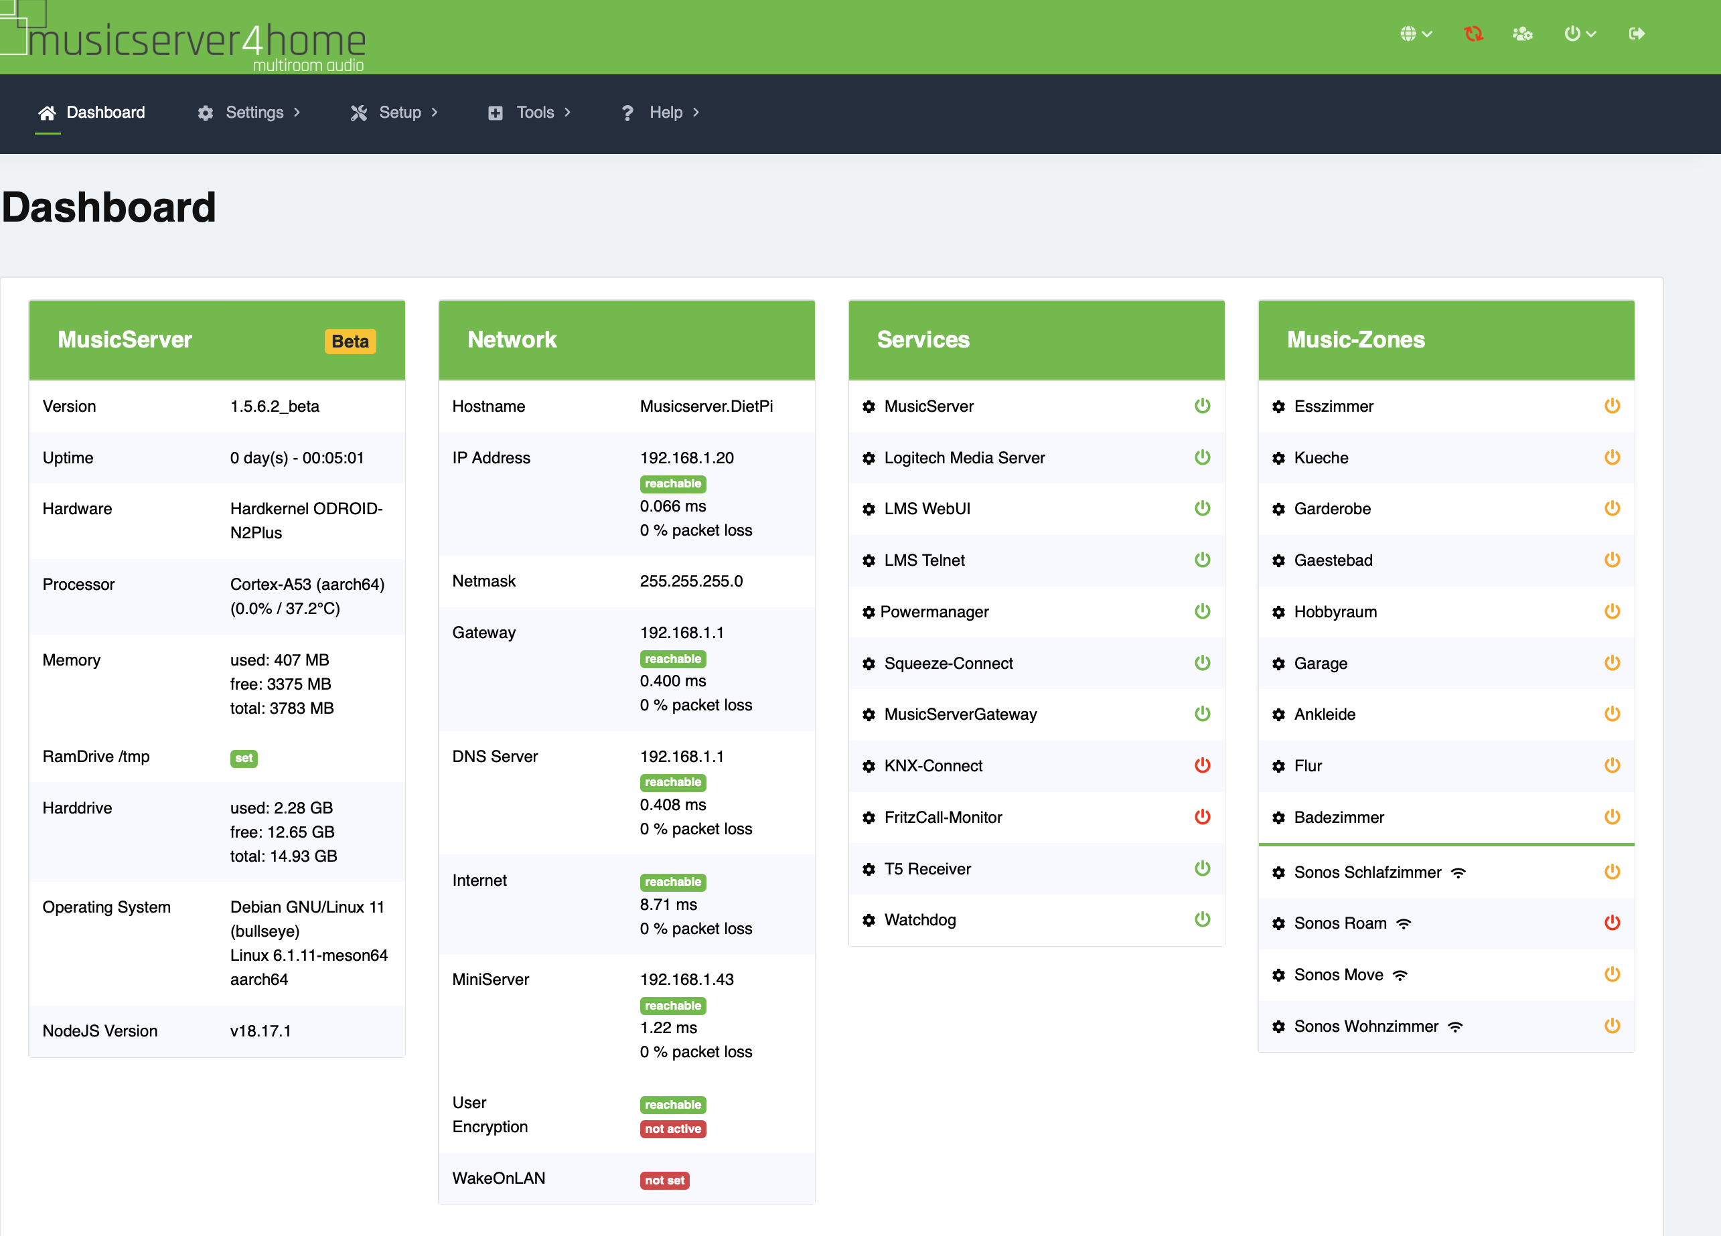Expand the power options dropdown in header

(x=1580, y=33)
